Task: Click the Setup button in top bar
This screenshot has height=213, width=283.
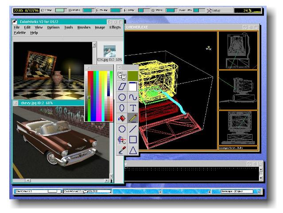Action: [x=216, y=10]
